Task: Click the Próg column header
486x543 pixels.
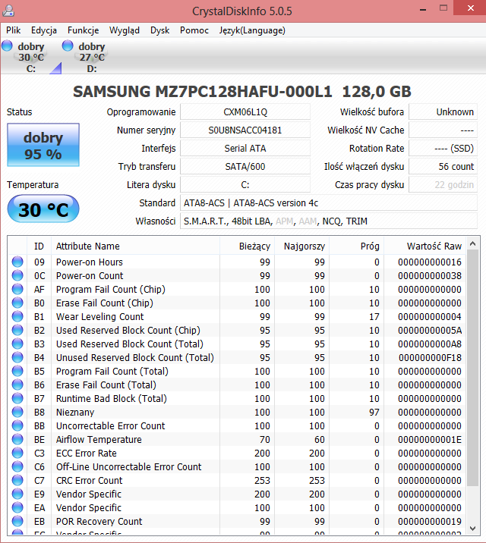Action: tap(357, 246)
